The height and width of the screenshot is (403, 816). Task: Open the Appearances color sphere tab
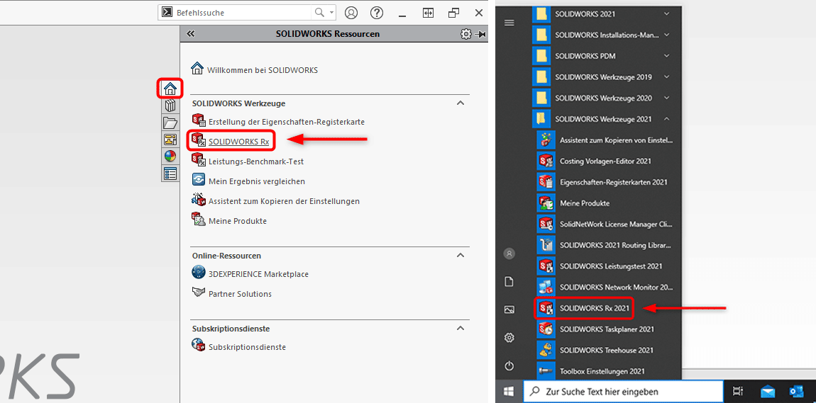pos(170,157)
